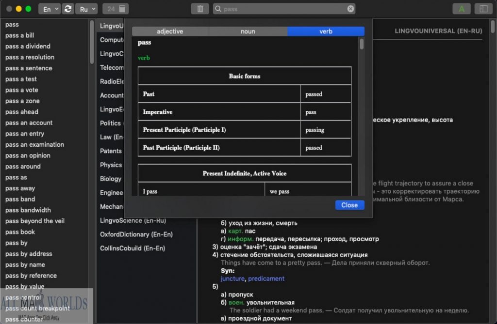Image resolution: width=497 pixels, height=324 pixels.
Task: Select 'pass ahead' entry
Action: click(x=21, y=112)
